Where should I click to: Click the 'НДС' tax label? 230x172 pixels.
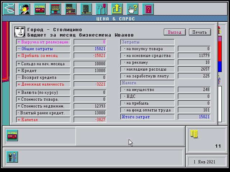(147, 96)
